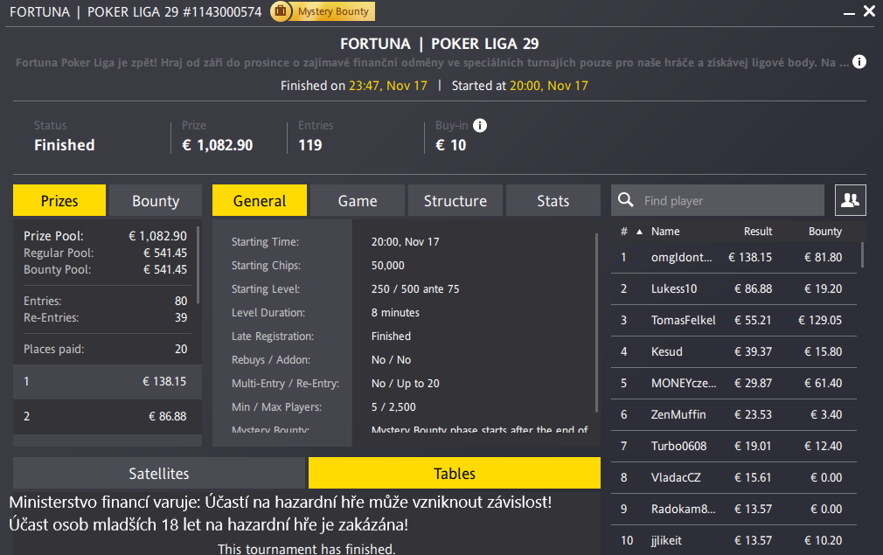This screenshot has height=555, width=883.
Task: Click the title bar tournament ID #1143000574
Action: pos(222,12)
